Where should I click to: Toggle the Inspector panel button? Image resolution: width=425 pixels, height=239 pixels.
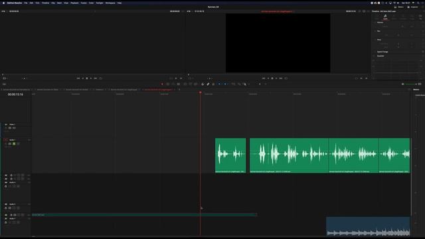(413, 7)
